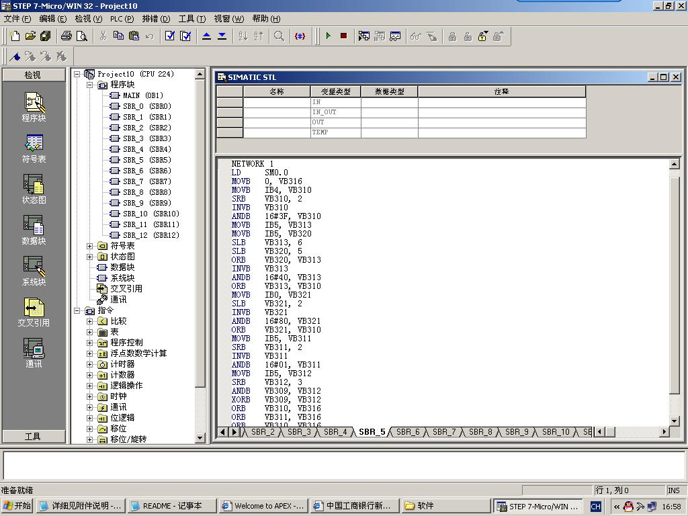Open Symbol Table (符号表) in sidebar
Image resolution: width=688 pixels, height=516 pixels.
34,148
